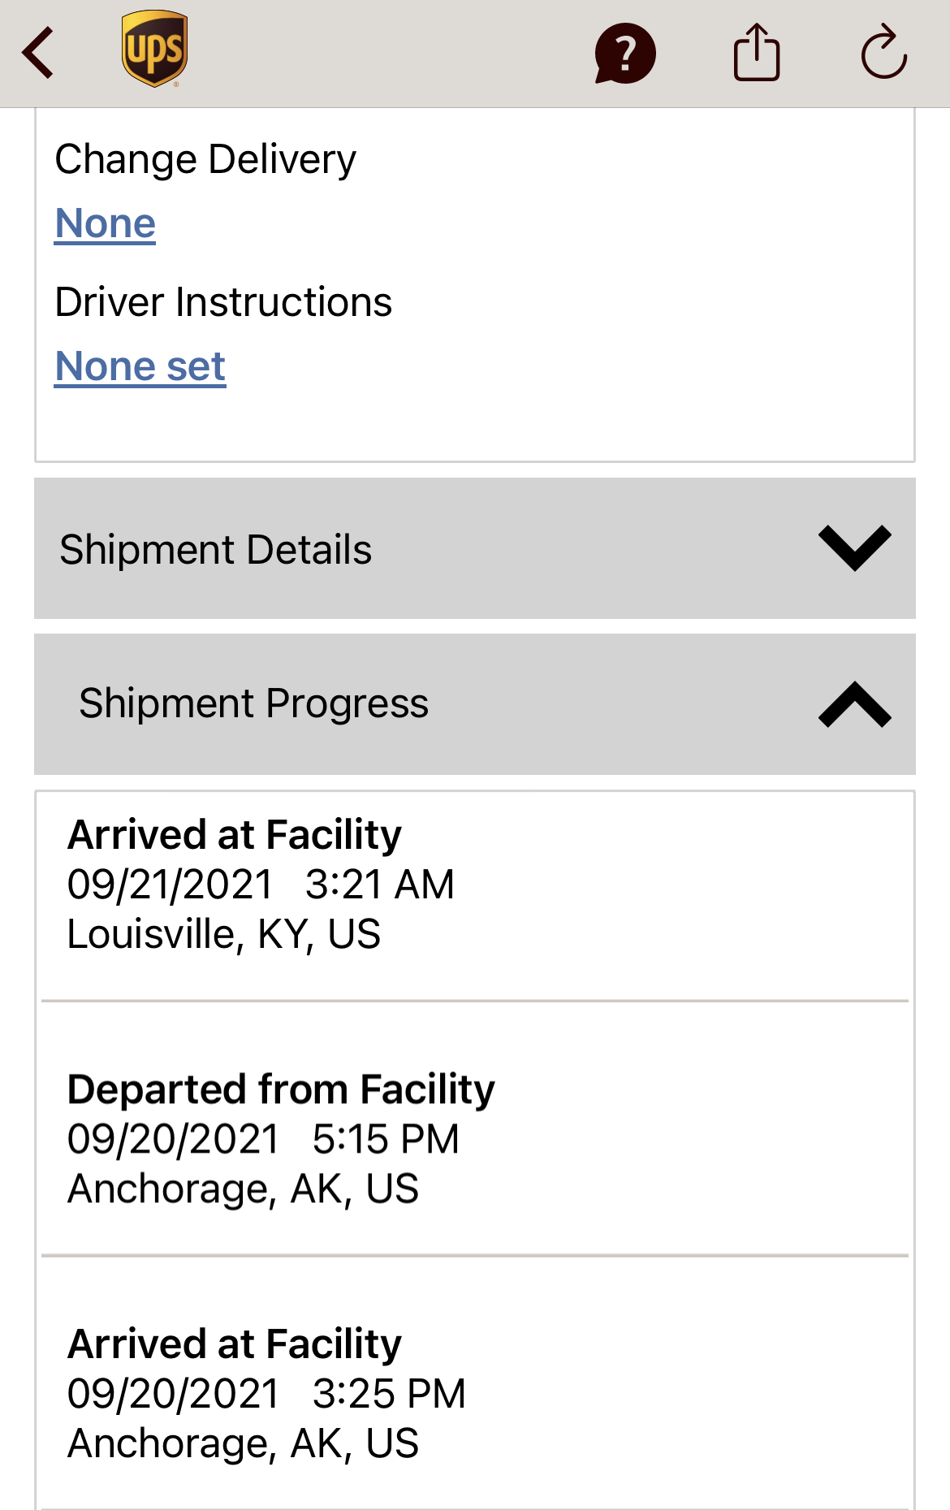950x1510 pixels.
Task: Tap the back arrow icon
Action: 38,53
